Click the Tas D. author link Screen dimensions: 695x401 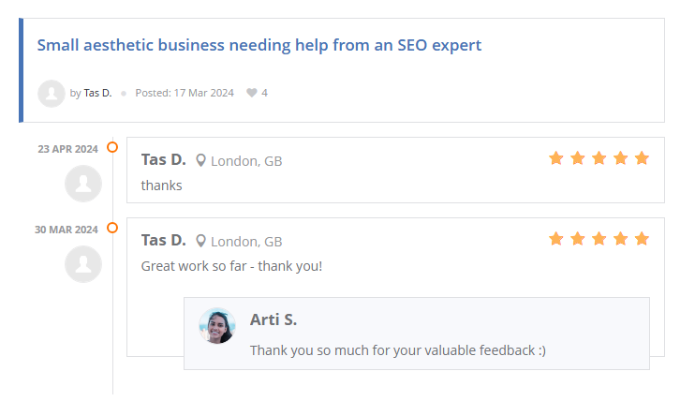pyautogui.click(x=97, y=93)
